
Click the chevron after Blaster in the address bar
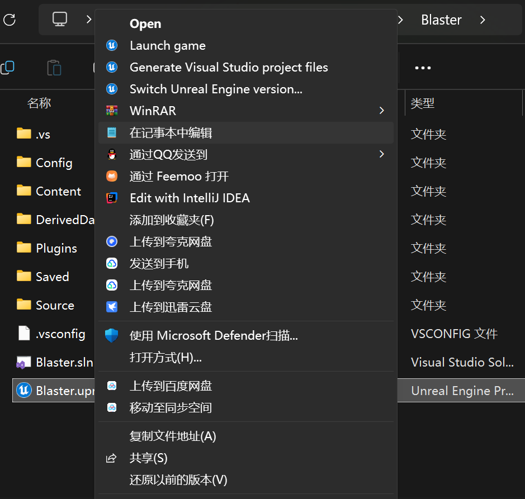coord(483,20)
